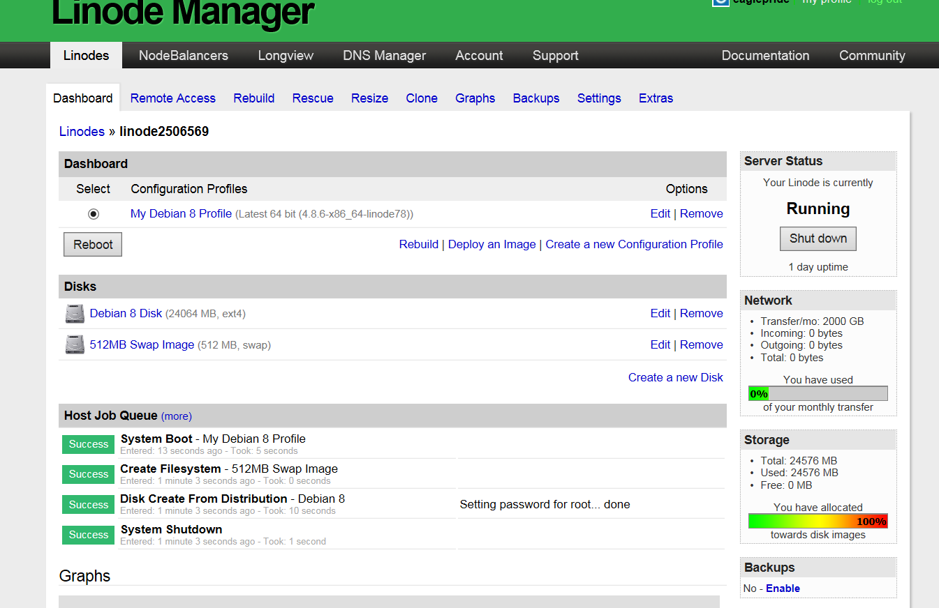
Task: Click the Shut down button
Action: click(x=818, y=238)
